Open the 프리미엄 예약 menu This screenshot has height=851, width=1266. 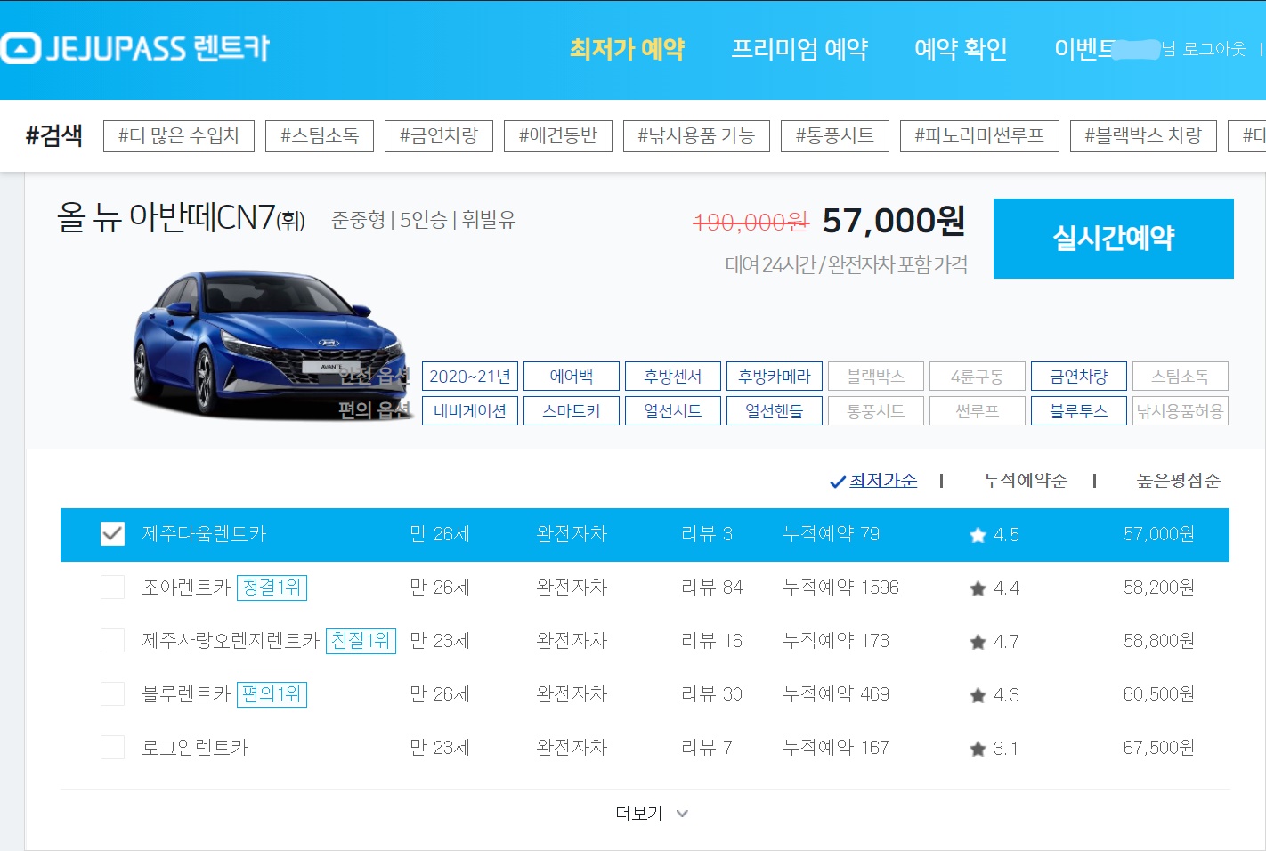[799, 49]
